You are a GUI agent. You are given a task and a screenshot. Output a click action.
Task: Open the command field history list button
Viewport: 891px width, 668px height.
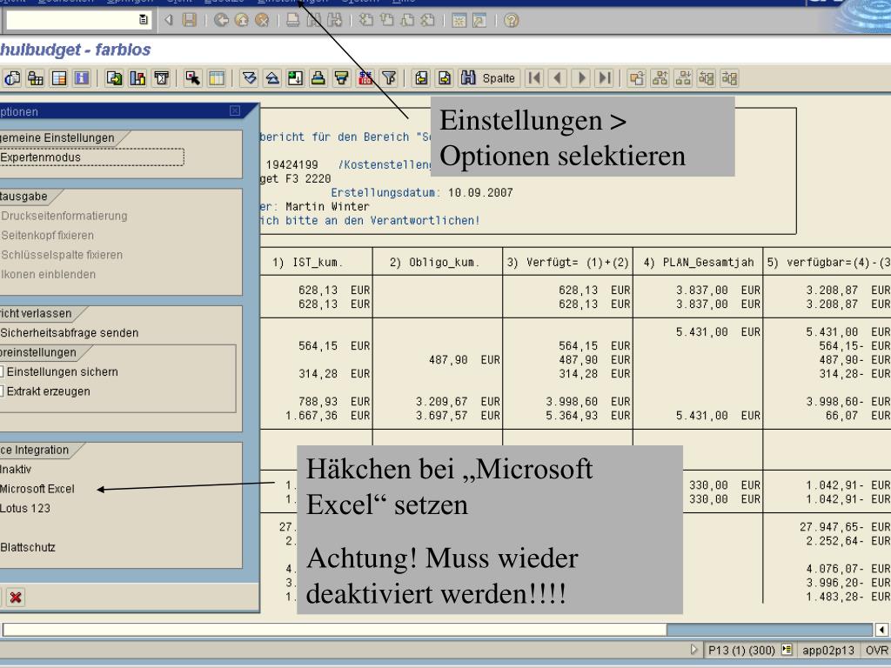click(x=144, y=20)
